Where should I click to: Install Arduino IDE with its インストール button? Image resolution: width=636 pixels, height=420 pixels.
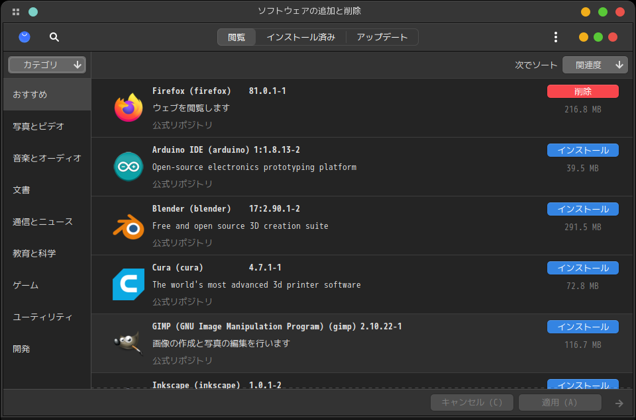pyautogui.click(x=583, y=150)
